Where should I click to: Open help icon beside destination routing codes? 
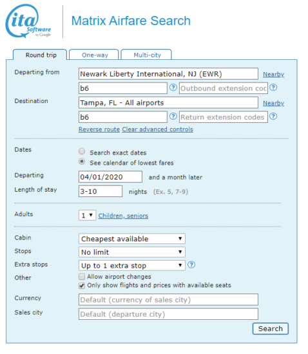pos(173,116)
